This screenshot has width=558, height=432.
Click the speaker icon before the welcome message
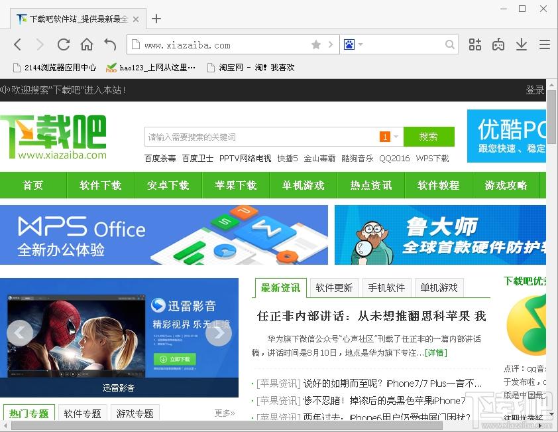coord(5,90)
